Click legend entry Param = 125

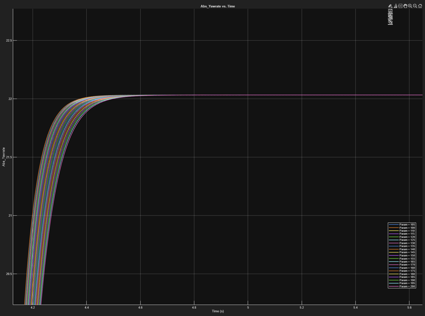click(402, 240)
